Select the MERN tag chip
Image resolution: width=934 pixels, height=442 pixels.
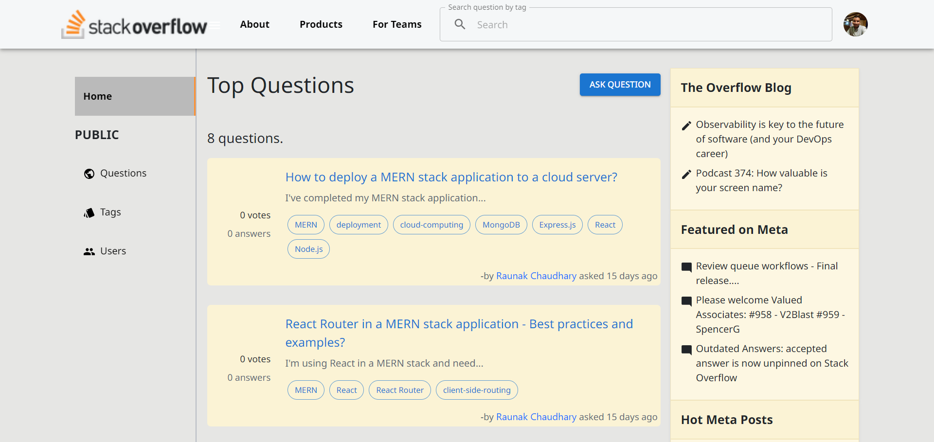pyautogui.click(x=305, y=224)
